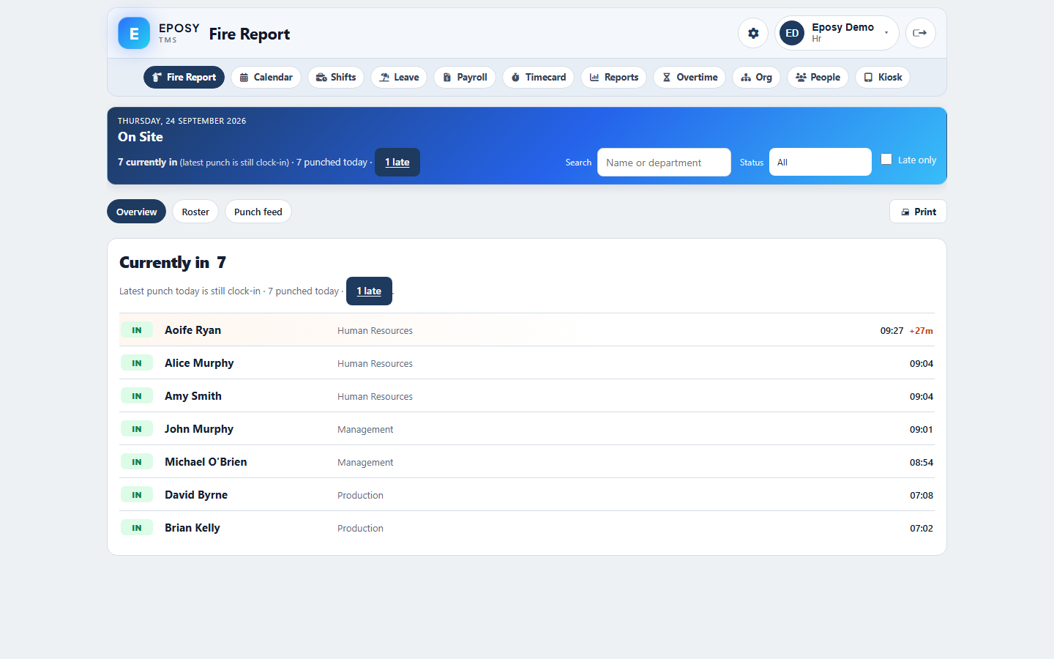Enable the Late only checkbox
Viewport: 1054px width, 659px height.
886,159
